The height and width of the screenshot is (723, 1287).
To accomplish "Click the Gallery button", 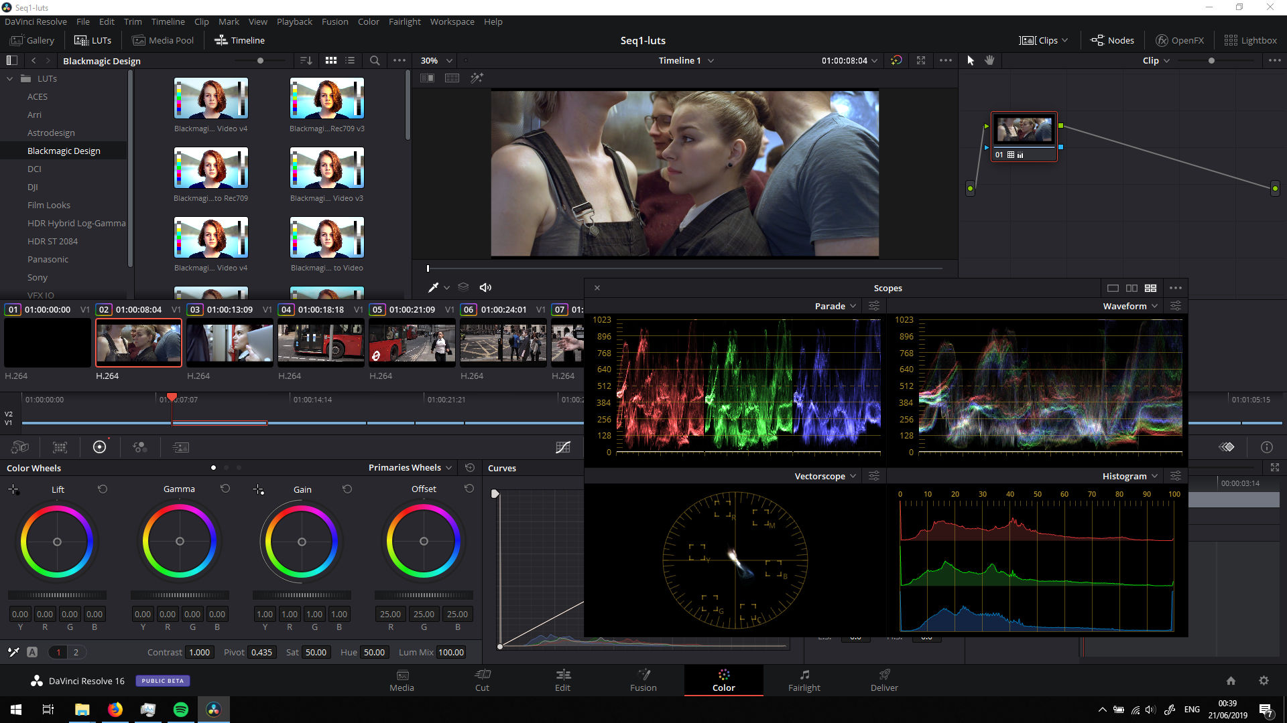I will click(x=32, y=40).
